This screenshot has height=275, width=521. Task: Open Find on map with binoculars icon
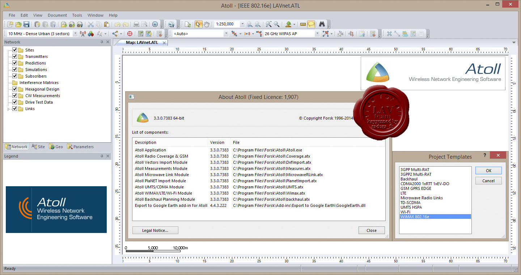pos(322,24)
